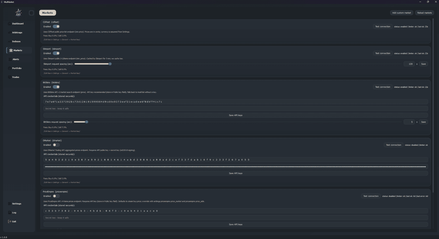439x239 pixels.
Task: Click the PriceEmpire secret key field
Action: click(x=236, y=218)
